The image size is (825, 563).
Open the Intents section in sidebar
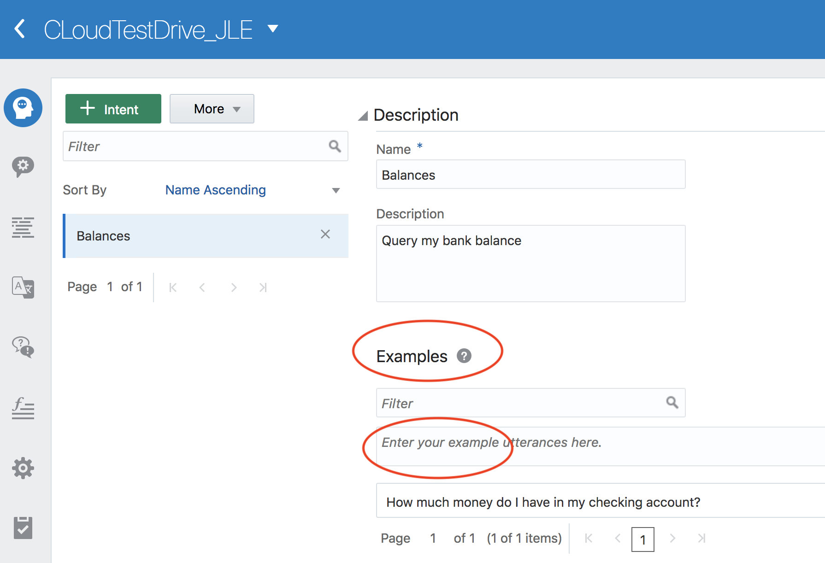(x=23, y=108)
